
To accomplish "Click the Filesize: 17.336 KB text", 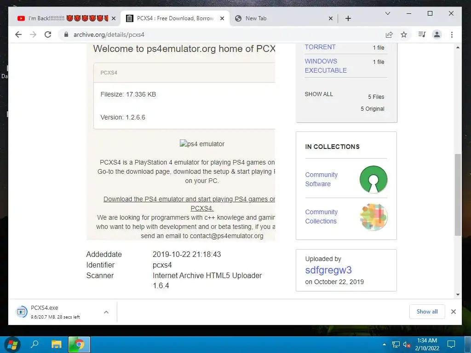I will coord(128,94).
